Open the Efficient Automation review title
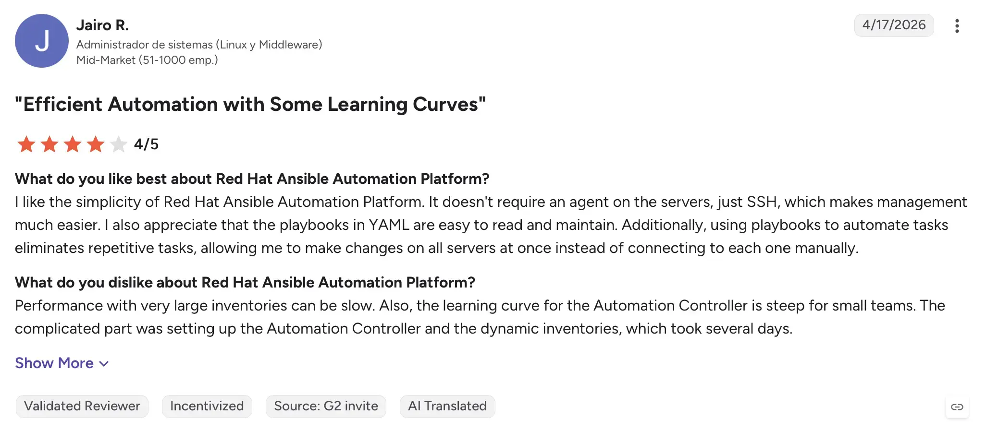This screenshot has width=986, height=431. [x=250, y=105]
